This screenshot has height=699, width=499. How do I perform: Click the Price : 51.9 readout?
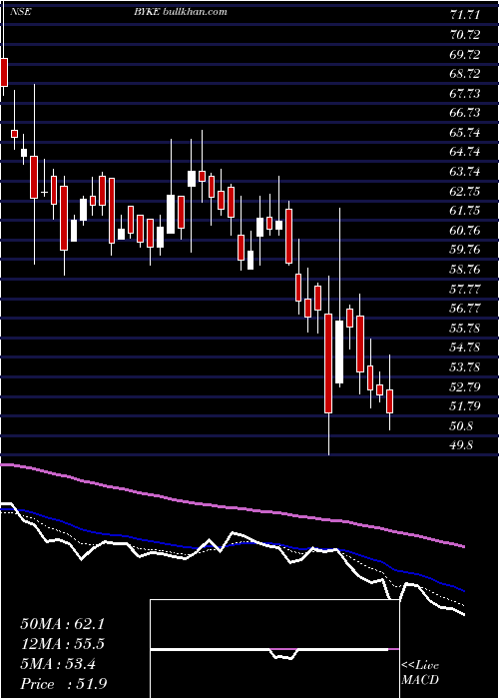click(63, 684)
